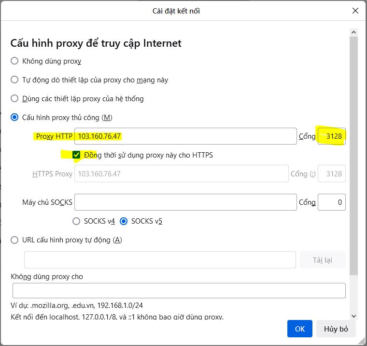This screenshot has width=367, height=346.
Task: Click the Máy chủ SOCKS host field
Action: coord(185,202)
